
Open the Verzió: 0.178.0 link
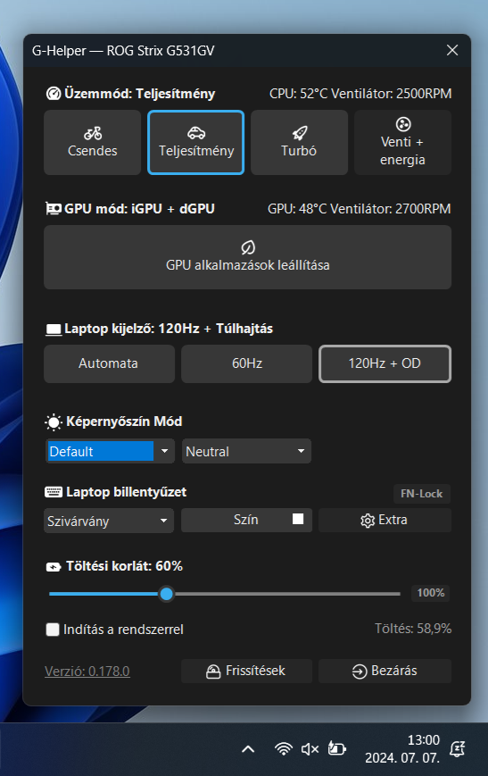point(87,672)
